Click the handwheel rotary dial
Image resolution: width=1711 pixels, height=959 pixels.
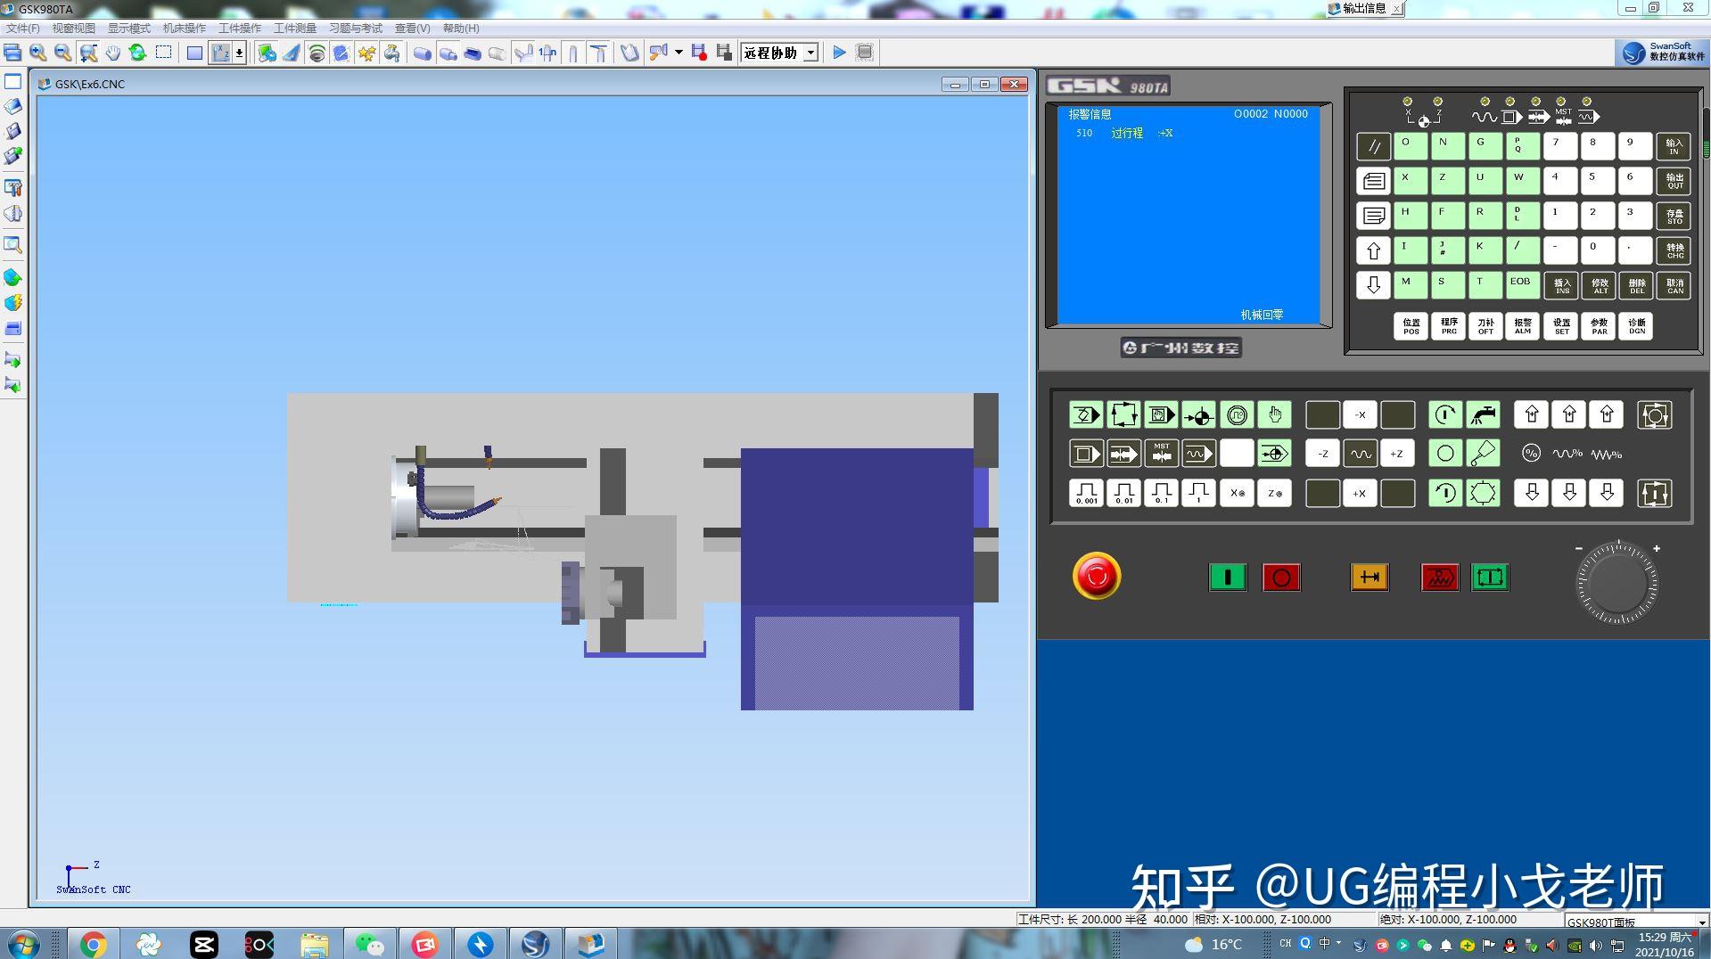[1617, 585]
